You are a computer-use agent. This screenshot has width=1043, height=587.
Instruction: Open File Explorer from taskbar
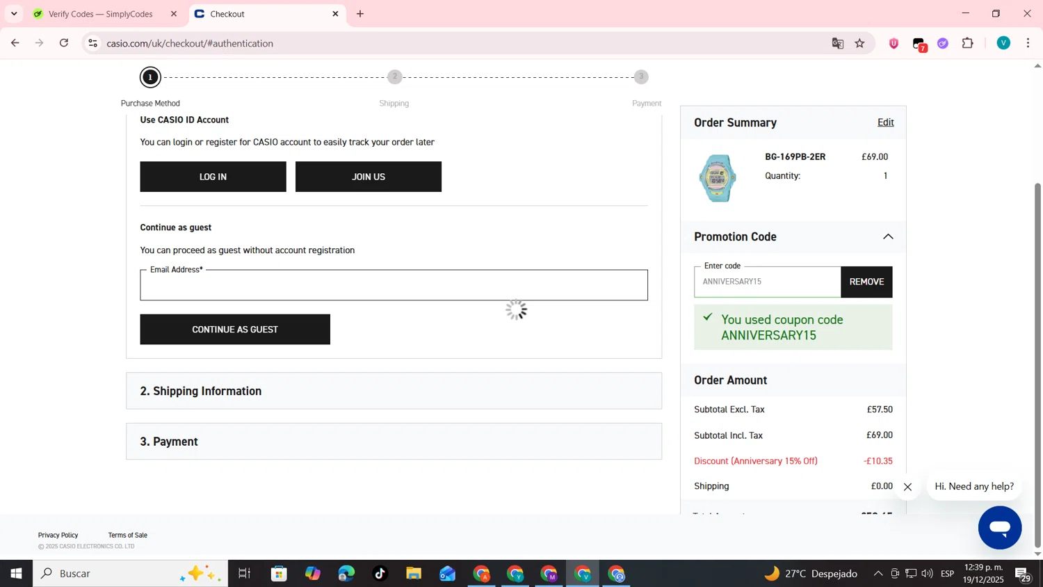tap(414, 574)
